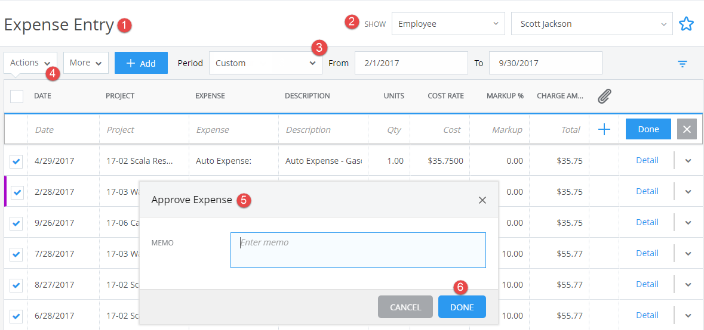Uncheck the 8/27/2017 row checkbox

pos(16,285)
